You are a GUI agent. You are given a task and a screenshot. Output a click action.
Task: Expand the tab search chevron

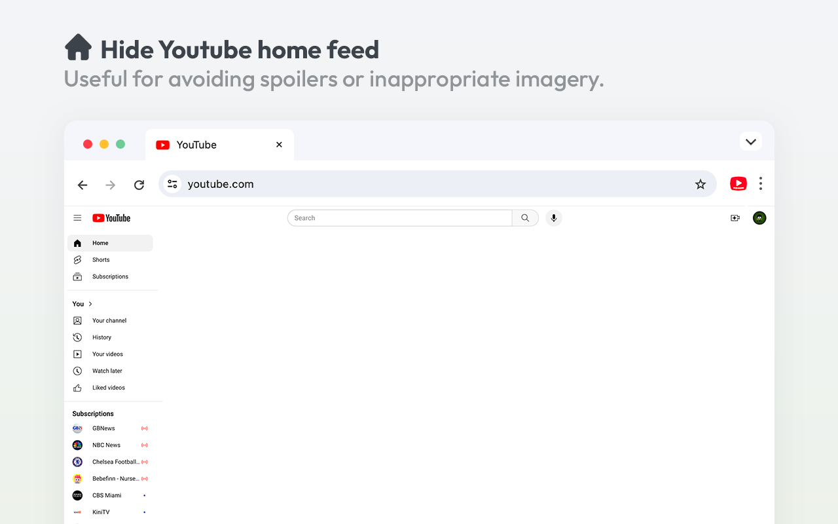click(751, 141)
